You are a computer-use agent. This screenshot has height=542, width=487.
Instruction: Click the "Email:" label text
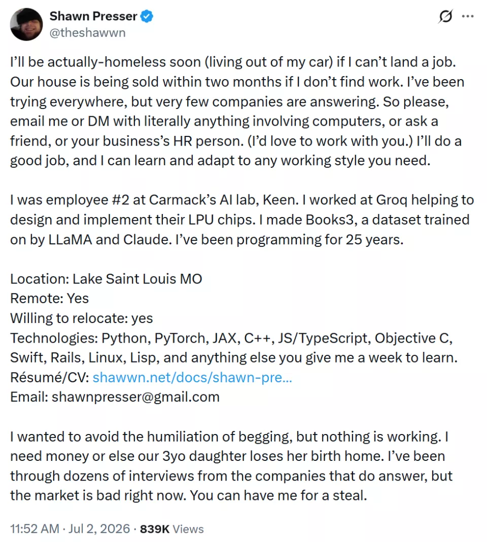pos(29,397)
